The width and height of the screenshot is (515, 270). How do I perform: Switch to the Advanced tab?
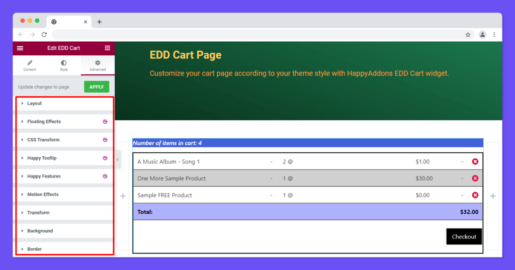98,65
